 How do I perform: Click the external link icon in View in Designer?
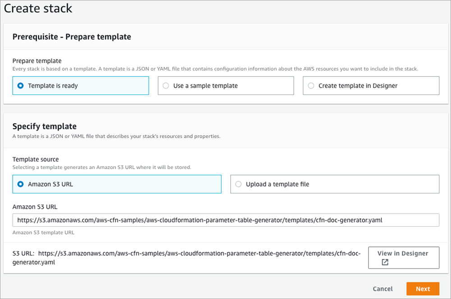click(385, 262)
